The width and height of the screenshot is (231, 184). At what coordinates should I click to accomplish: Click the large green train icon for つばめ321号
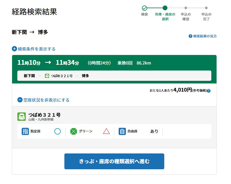pos(22,117)
